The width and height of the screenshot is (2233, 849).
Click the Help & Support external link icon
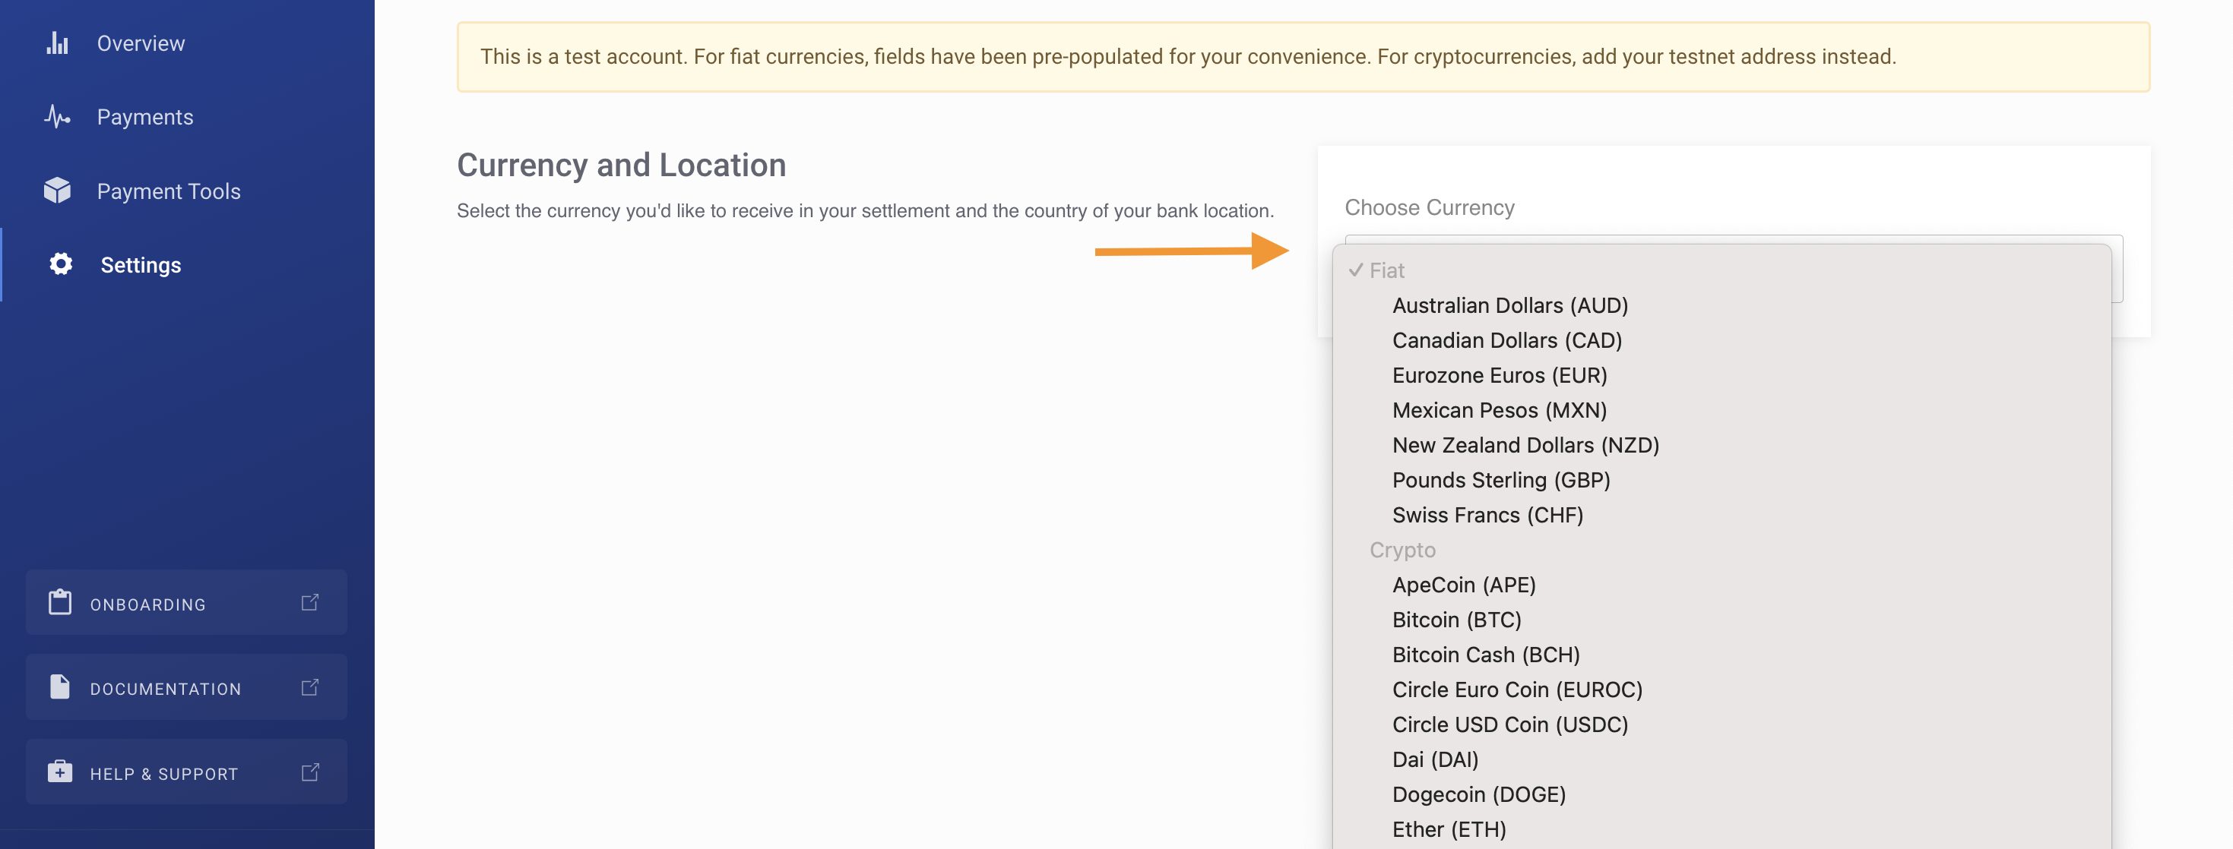click(x=310, y=771)
